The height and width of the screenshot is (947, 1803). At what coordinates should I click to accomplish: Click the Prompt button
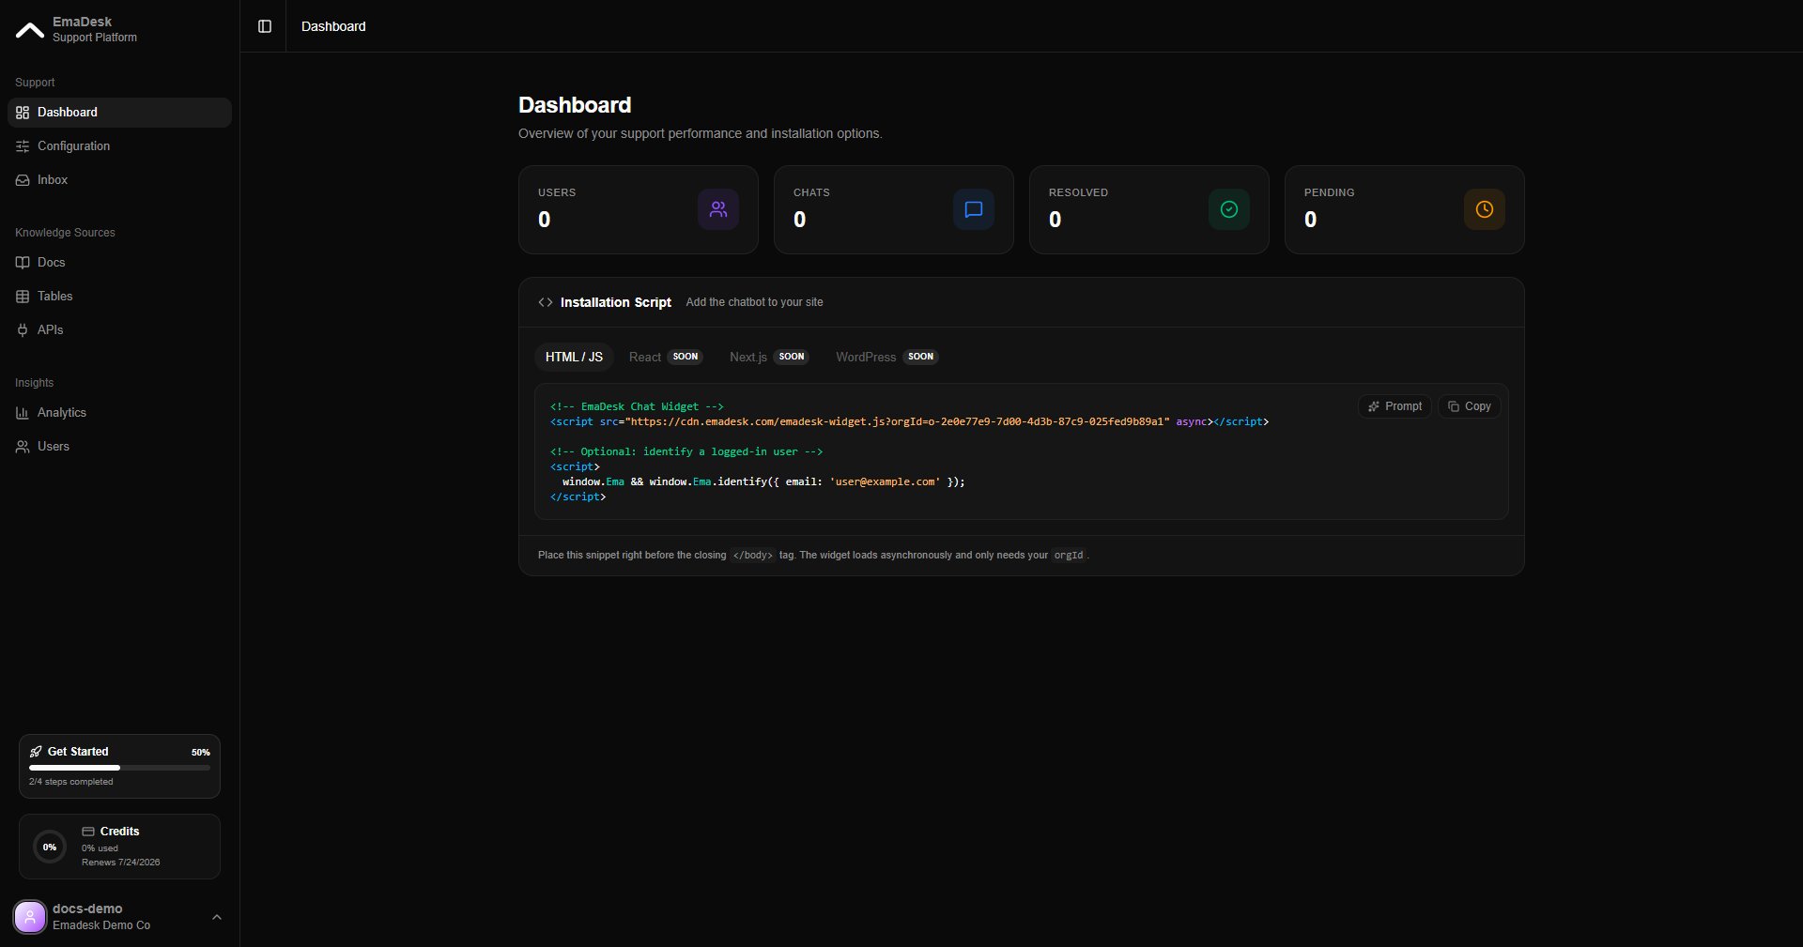tap(1395, 406)
